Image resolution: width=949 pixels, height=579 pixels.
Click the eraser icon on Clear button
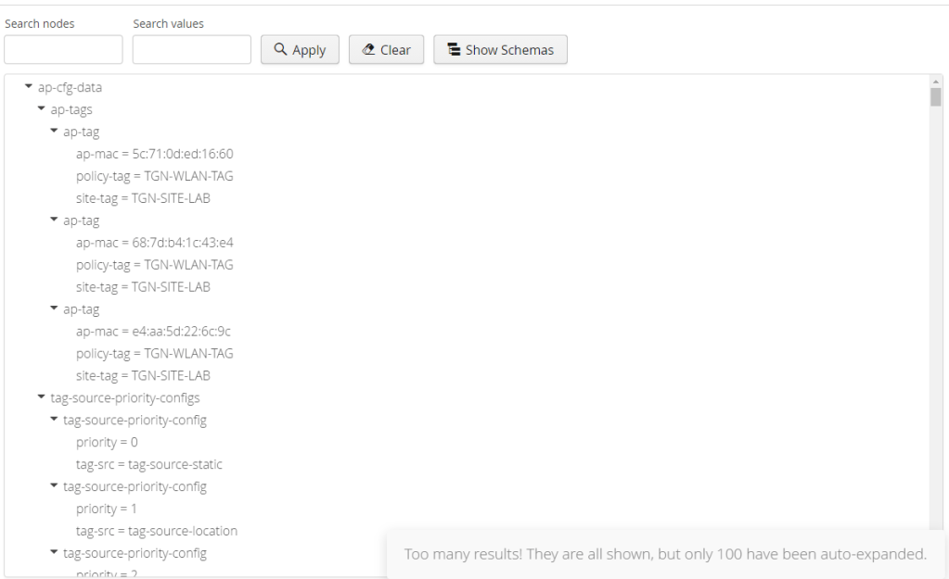[x=368, y=50]
